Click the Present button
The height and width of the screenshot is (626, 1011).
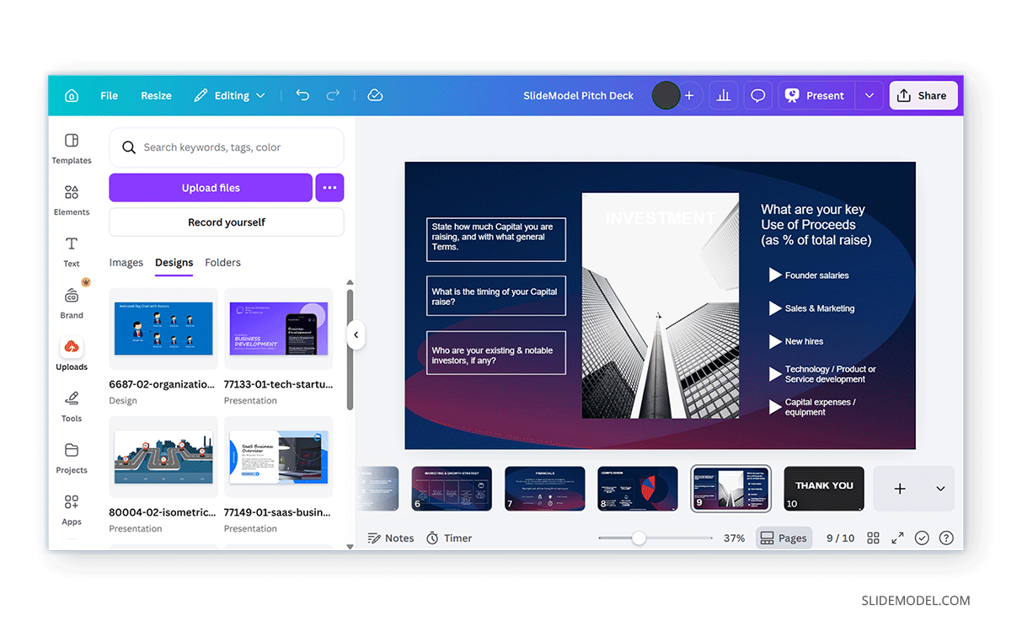(x=816, y=95)
